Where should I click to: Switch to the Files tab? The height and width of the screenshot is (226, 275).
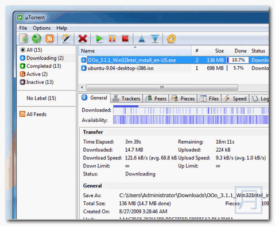pyautogui.click(x=210, y=98)
